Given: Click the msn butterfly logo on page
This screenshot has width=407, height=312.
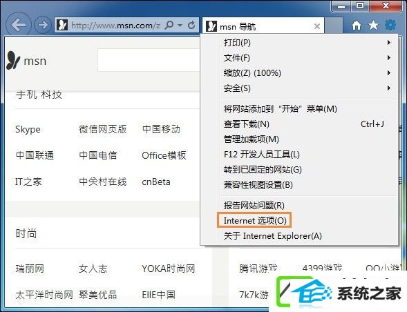Looking at the screenshot, I should pyautogui.click(x=13, y=60).
